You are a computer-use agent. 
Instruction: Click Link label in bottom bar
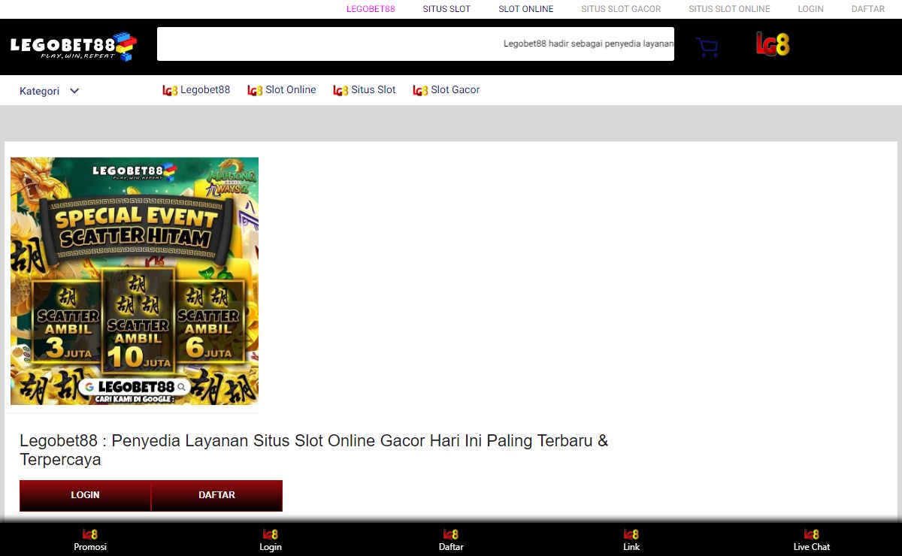631,547
